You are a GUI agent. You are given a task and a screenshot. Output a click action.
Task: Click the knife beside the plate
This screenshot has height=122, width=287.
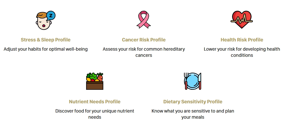[200, 81]
